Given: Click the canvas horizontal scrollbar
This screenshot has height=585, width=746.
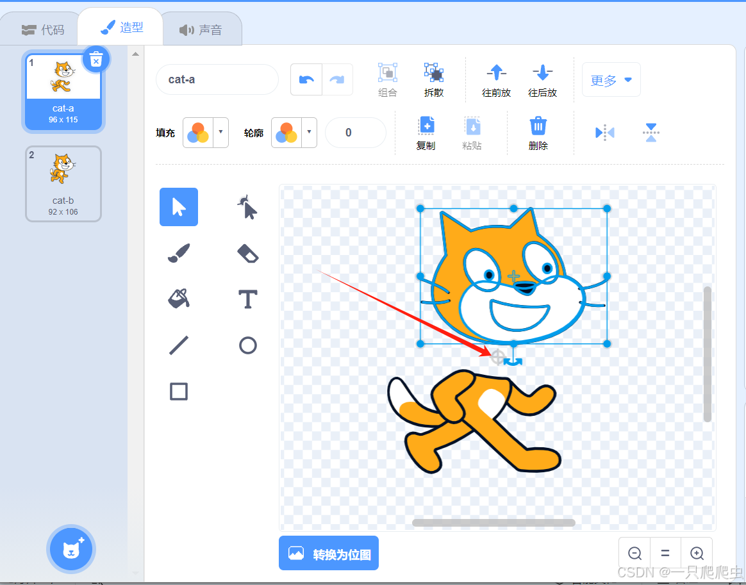Looking at the screenshot, I should click(494, 523).
